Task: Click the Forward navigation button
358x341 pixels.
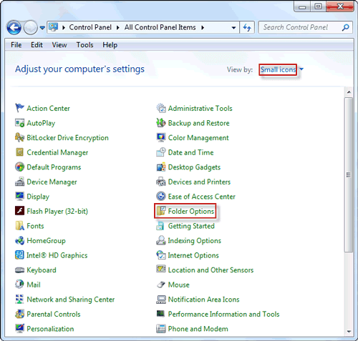Action: 30,28
